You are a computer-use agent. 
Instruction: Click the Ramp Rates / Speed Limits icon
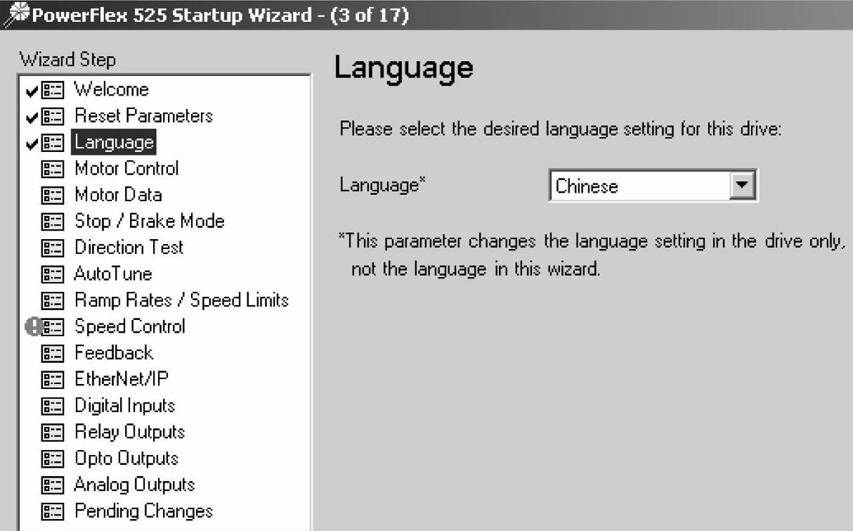pyautogui.click(x=52, y=301)
